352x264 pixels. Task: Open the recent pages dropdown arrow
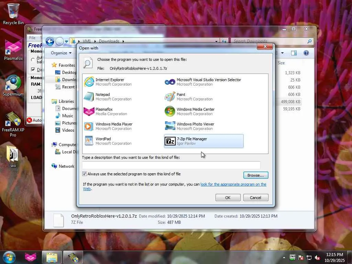tap(66, 42)
